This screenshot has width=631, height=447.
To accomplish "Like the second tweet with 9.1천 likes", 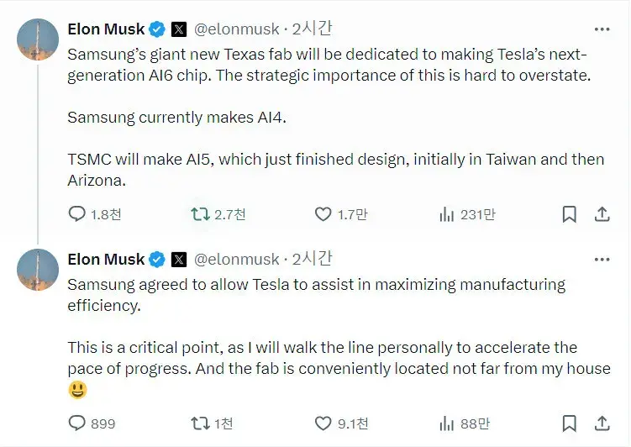I will coord(323,423).
